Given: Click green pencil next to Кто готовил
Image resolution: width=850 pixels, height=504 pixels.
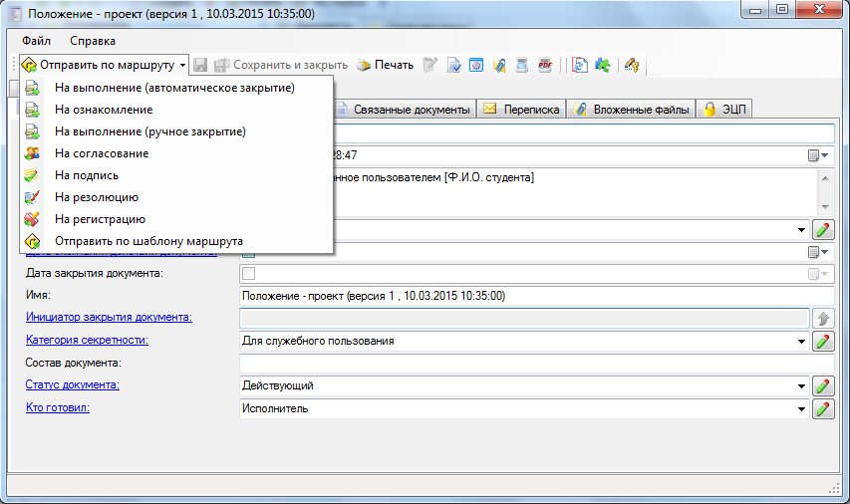Looking at the screenshot, I should coord(823,409).
